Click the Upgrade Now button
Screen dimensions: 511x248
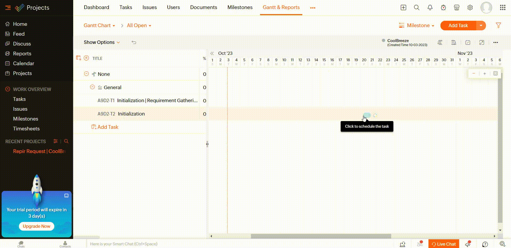pos(36,226)
